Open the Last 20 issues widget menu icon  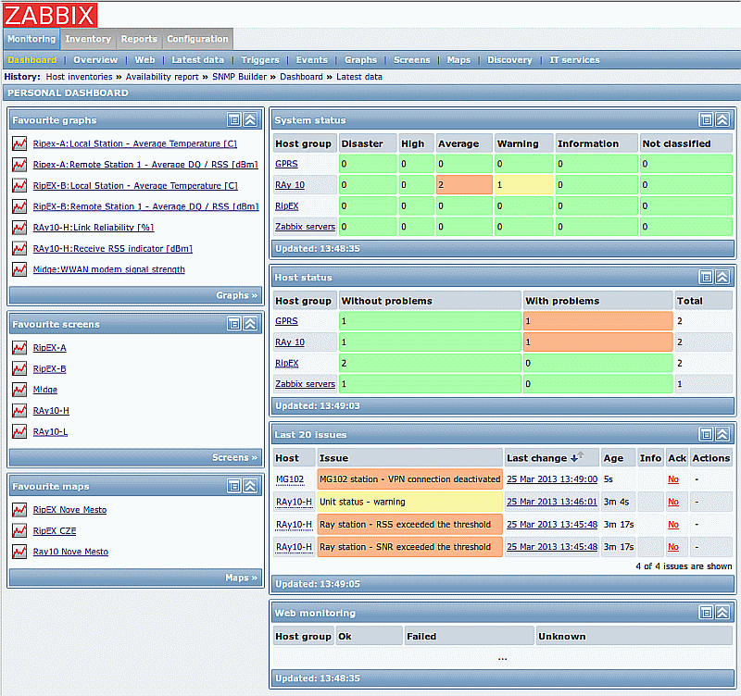click(x=706, y=434)
